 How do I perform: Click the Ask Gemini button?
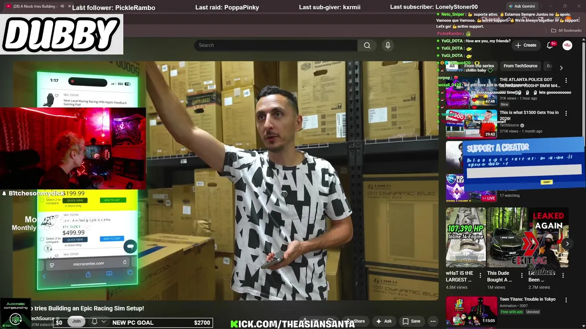[x=521, y=6]
